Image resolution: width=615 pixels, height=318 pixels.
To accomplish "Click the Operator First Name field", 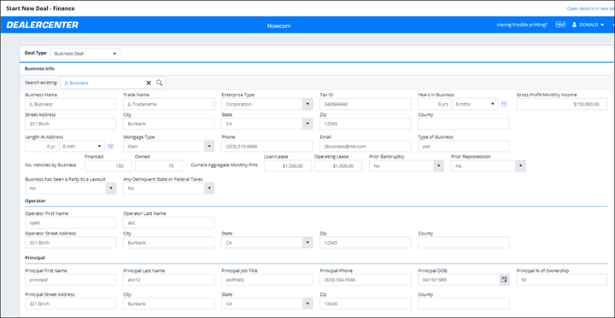I will (70, 223).
